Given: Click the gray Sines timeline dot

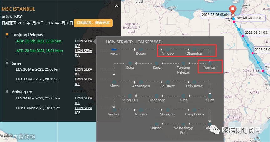Looking at the screenshot, I should 7,63.
